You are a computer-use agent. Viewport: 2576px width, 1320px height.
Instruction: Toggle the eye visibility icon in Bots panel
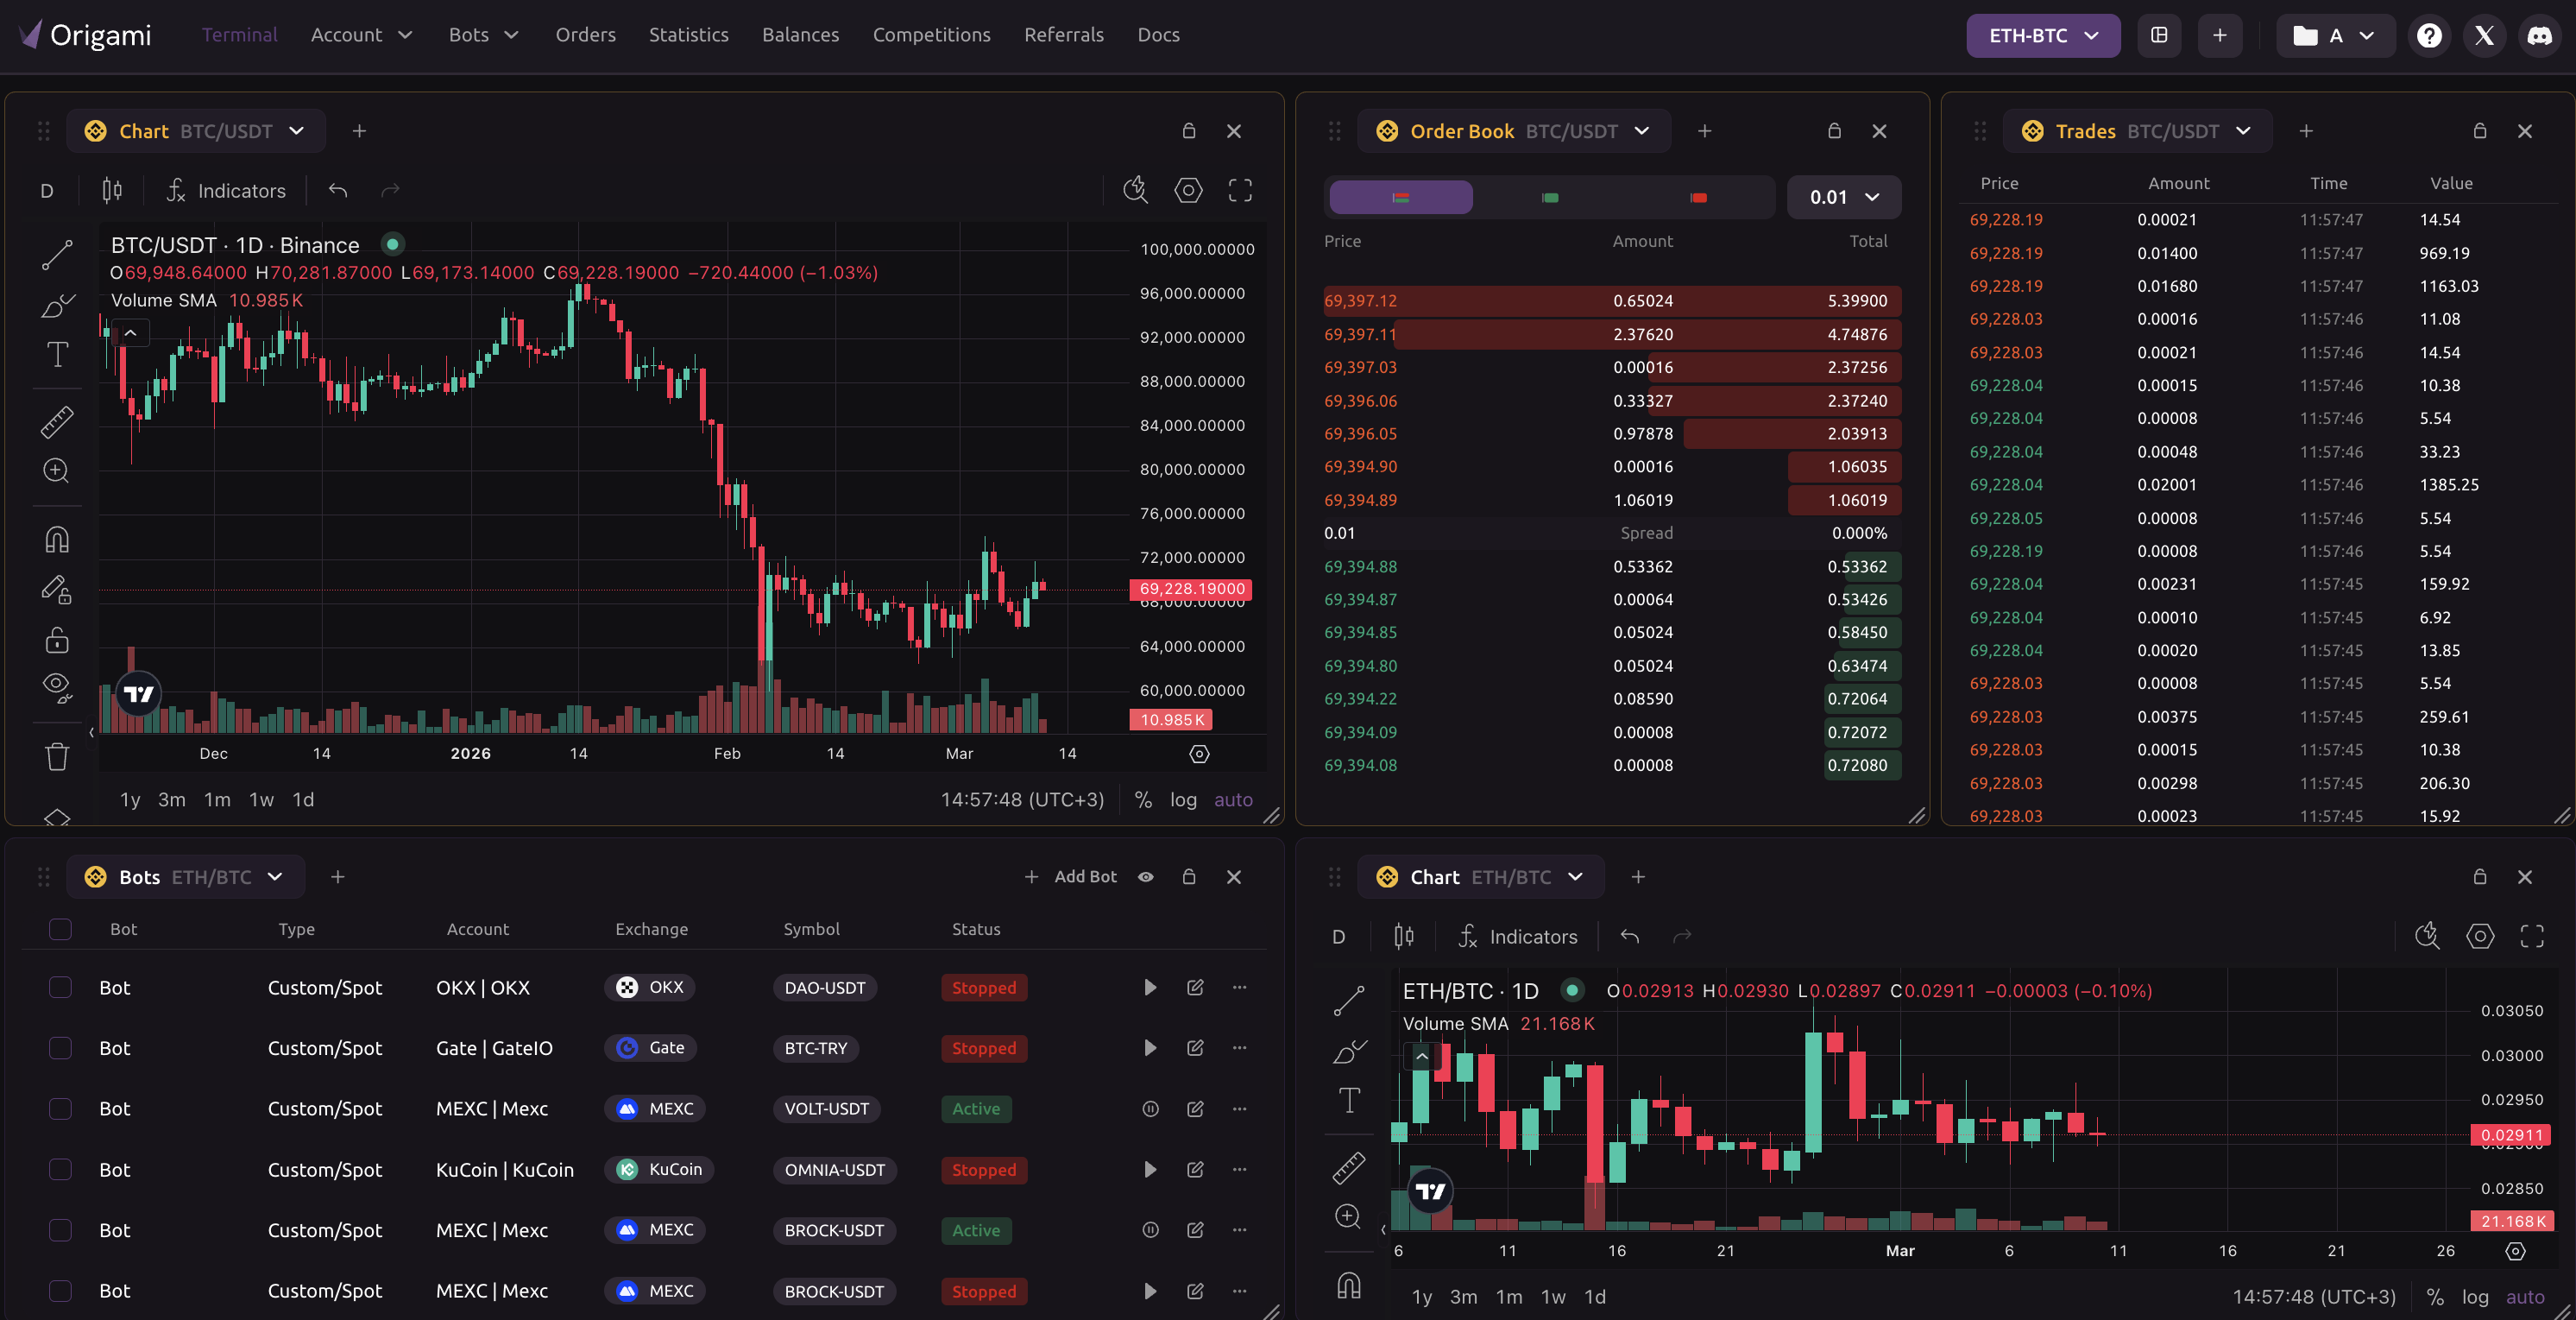pos(1146,876)
